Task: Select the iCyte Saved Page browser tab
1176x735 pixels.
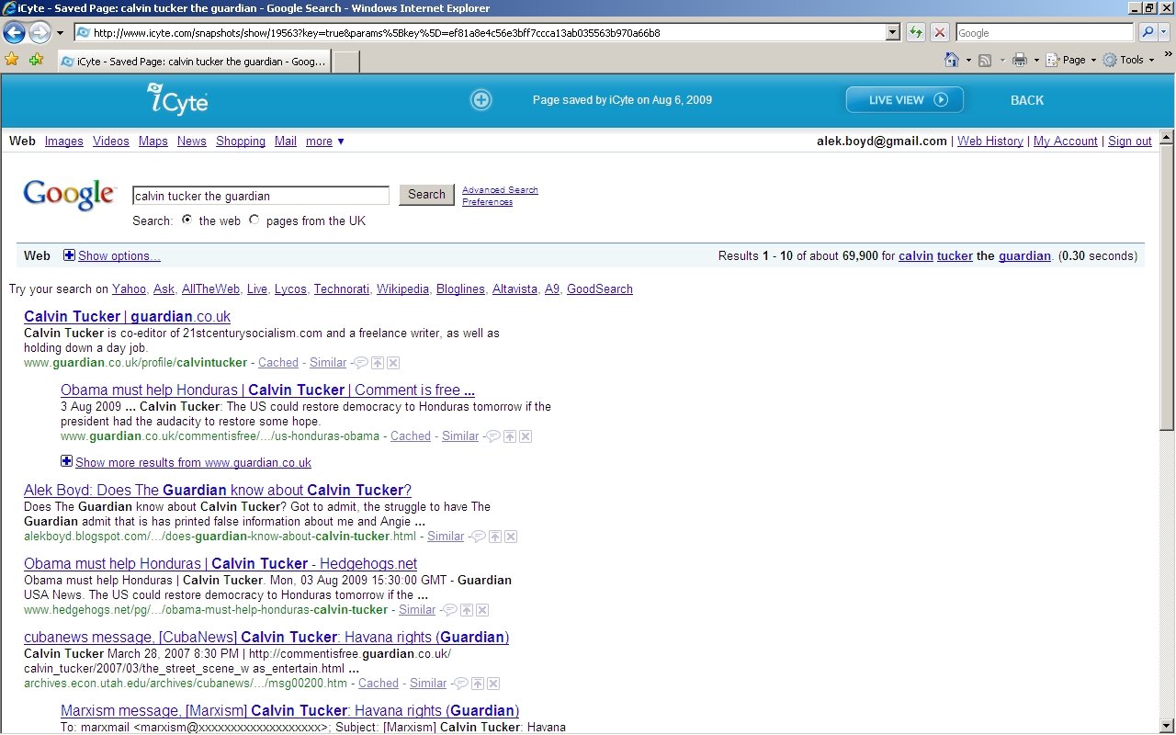Action: click(193, 62)
